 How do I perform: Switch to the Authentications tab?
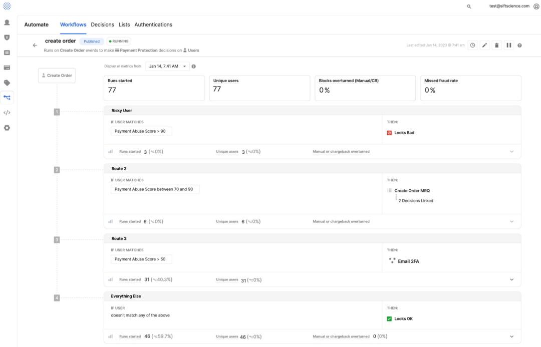click(x=153, y=25)
